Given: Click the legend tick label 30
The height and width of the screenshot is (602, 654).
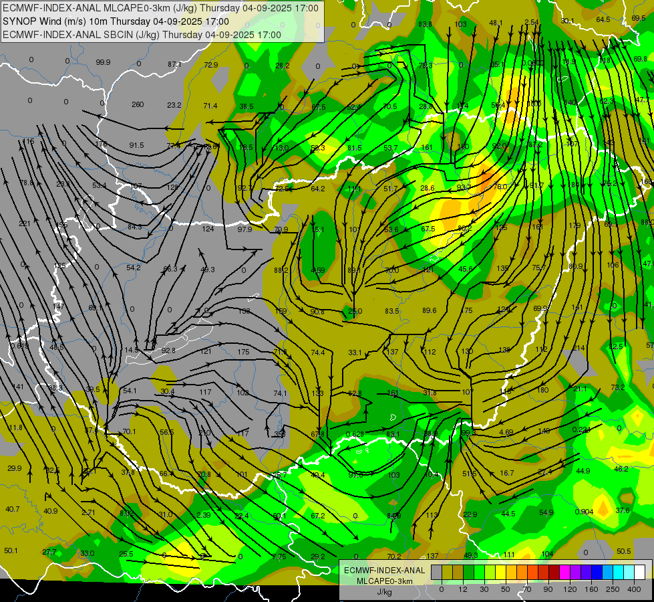Looking at the screenshot, I should (484, 589).
